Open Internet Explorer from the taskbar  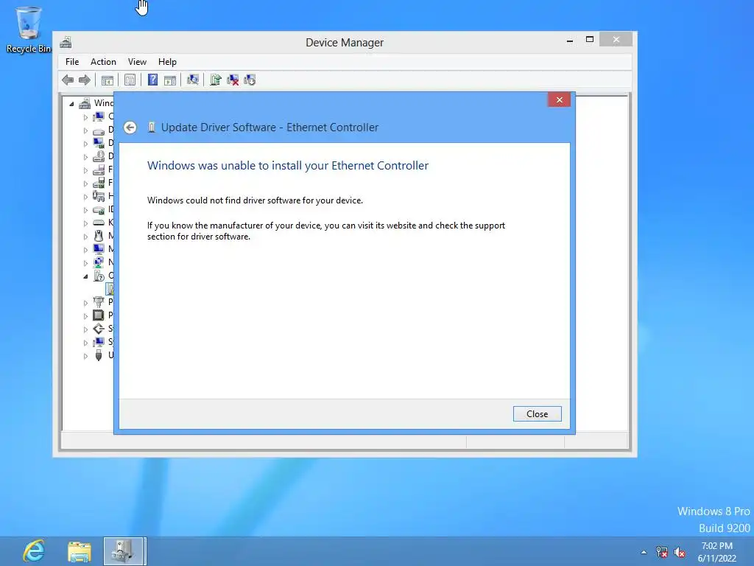coord(34,551)
